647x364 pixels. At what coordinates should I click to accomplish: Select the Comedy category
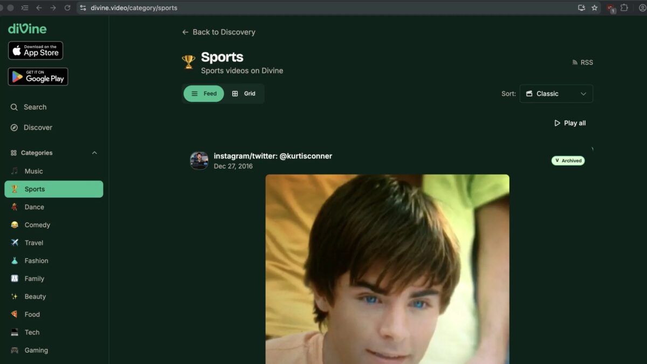pos(37,225)
